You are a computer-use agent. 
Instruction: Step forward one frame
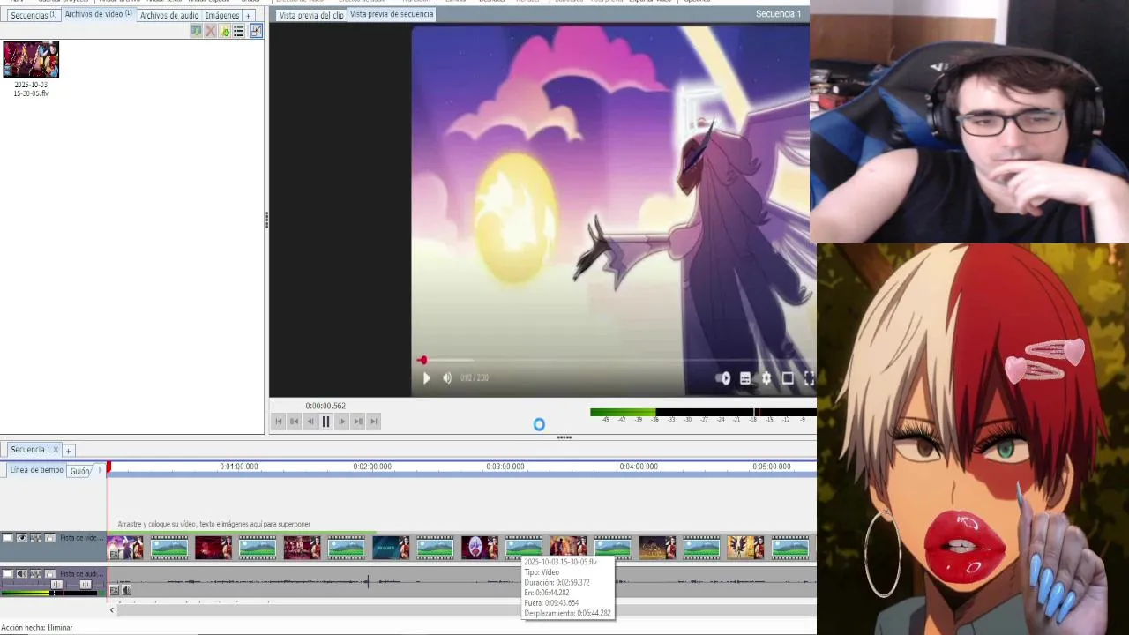[x=342, y=422]
